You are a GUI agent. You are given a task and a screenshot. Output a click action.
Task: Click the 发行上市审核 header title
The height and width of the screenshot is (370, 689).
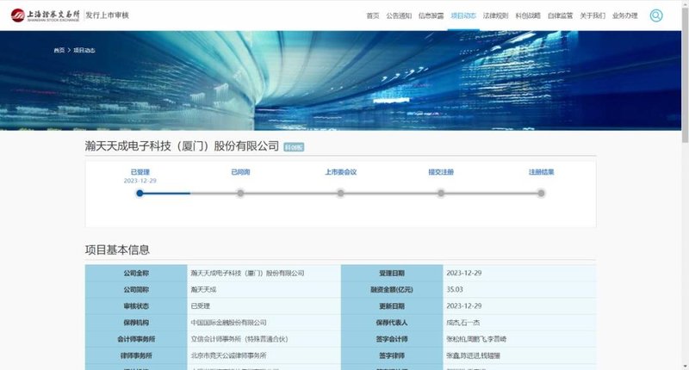pyautogui.click(x=107, y=15)
